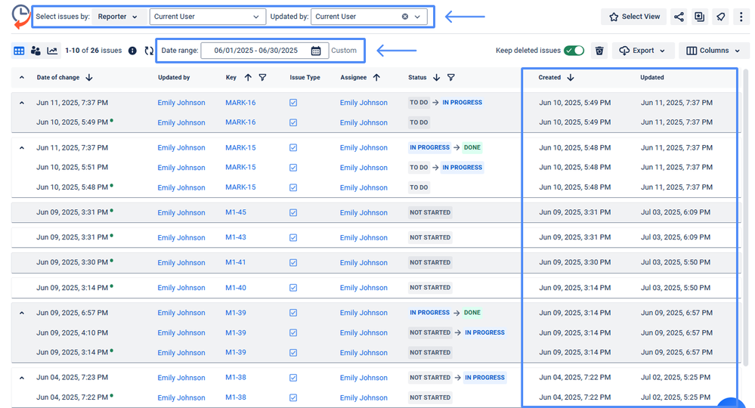Viewport: 755px width, 408px height.
Task: Click the date range input field
Action: [x=255, y=51]
